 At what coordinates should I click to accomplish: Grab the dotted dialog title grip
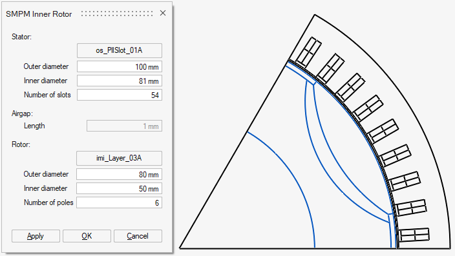pos(117,14)
